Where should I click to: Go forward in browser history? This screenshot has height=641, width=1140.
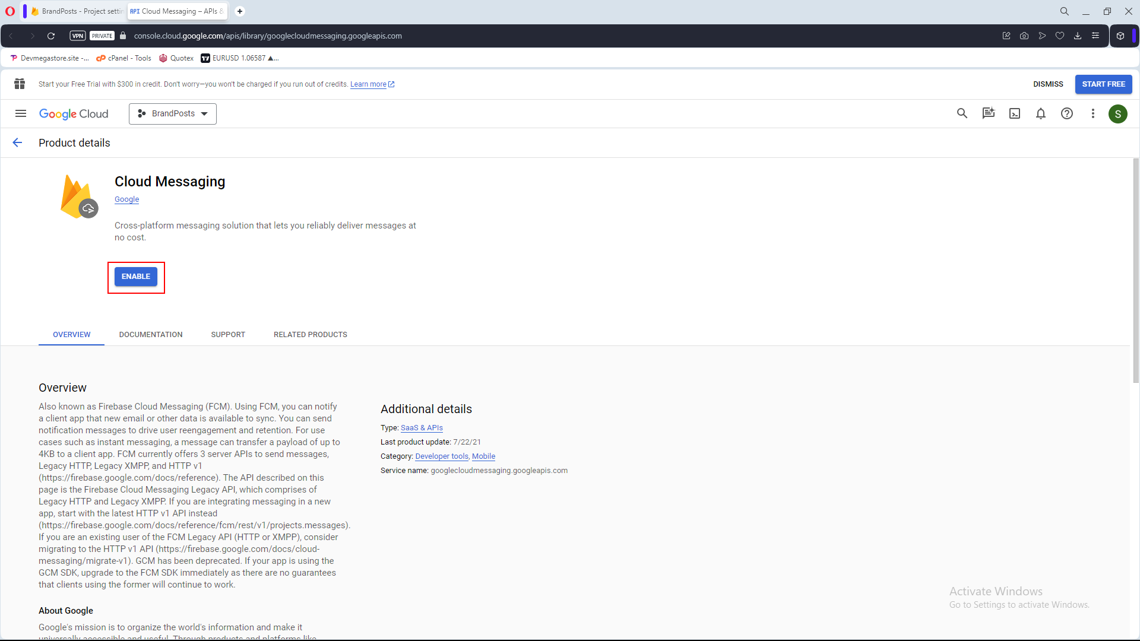(32, 36)
